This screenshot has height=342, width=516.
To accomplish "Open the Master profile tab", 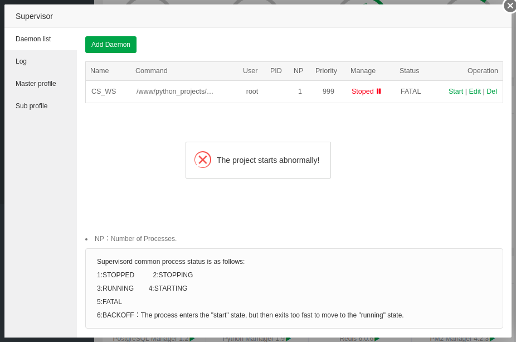I will click(41, 84).
